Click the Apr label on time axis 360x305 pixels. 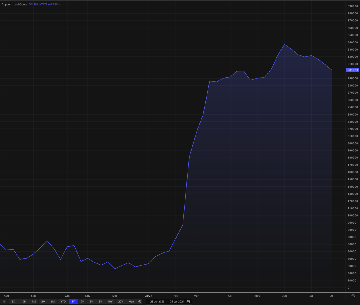230,296
